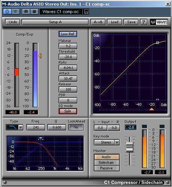Viewport: 172px width, 187px height.
Task: Enable the R read automation button
Action: (x=26, y=12)
